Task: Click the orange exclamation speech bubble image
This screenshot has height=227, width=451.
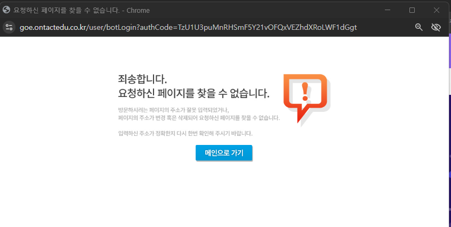Action: pyautogui.click(x=305, y=98)
